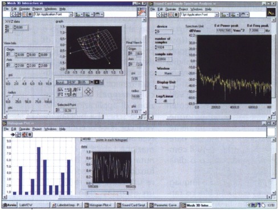Screen dimensions: 278x210
Task: Click the graph palette zoom tool below 3D graph
Action: coord(75,89)
